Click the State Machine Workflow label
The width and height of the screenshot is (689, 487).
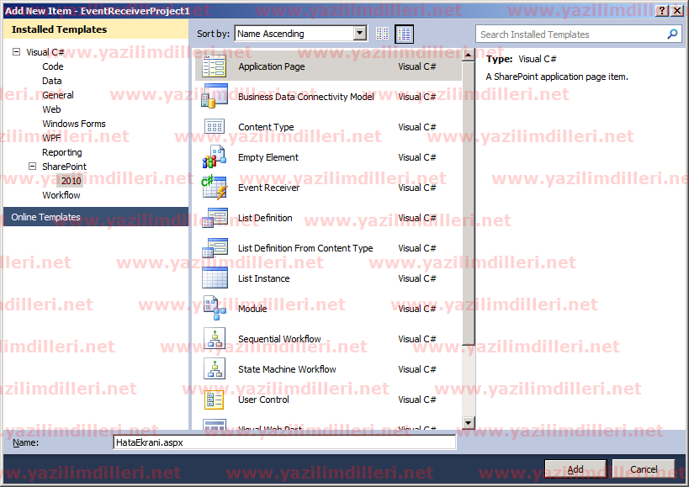click(x=287, y=369)
